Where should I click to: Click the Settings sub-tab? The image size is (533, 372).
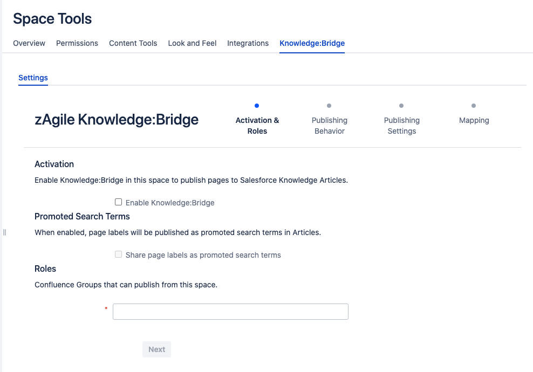(x=33, y=78)
